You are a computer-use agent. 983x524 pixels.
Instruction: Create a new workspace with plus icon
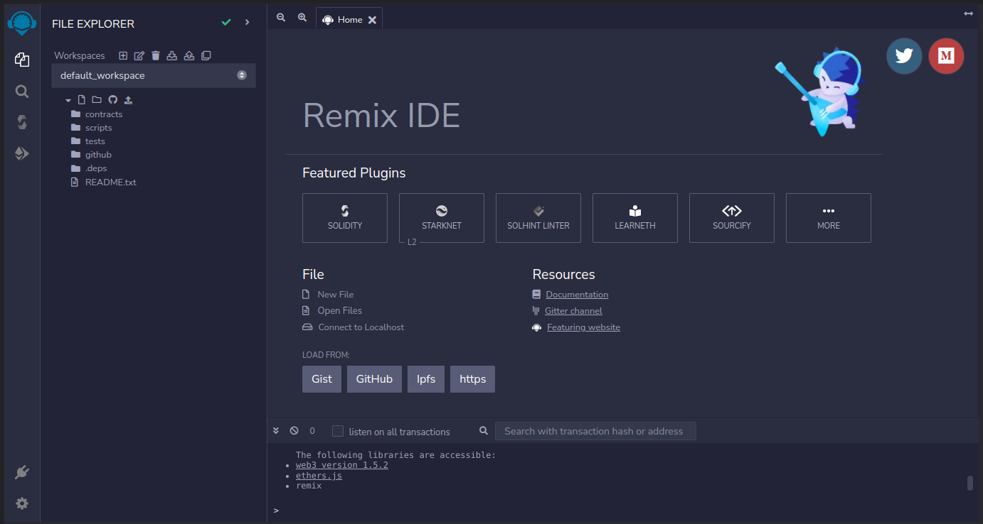(123, 55)
